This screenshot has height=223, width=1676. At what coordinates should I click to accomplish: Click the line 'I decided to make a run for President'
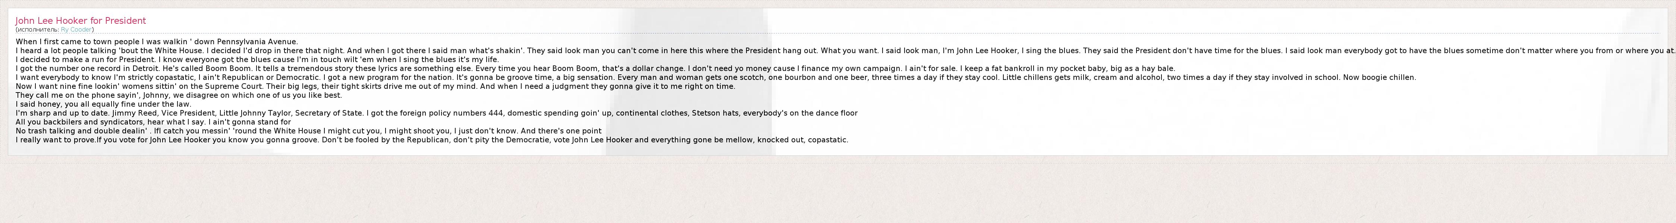(257, 59)
